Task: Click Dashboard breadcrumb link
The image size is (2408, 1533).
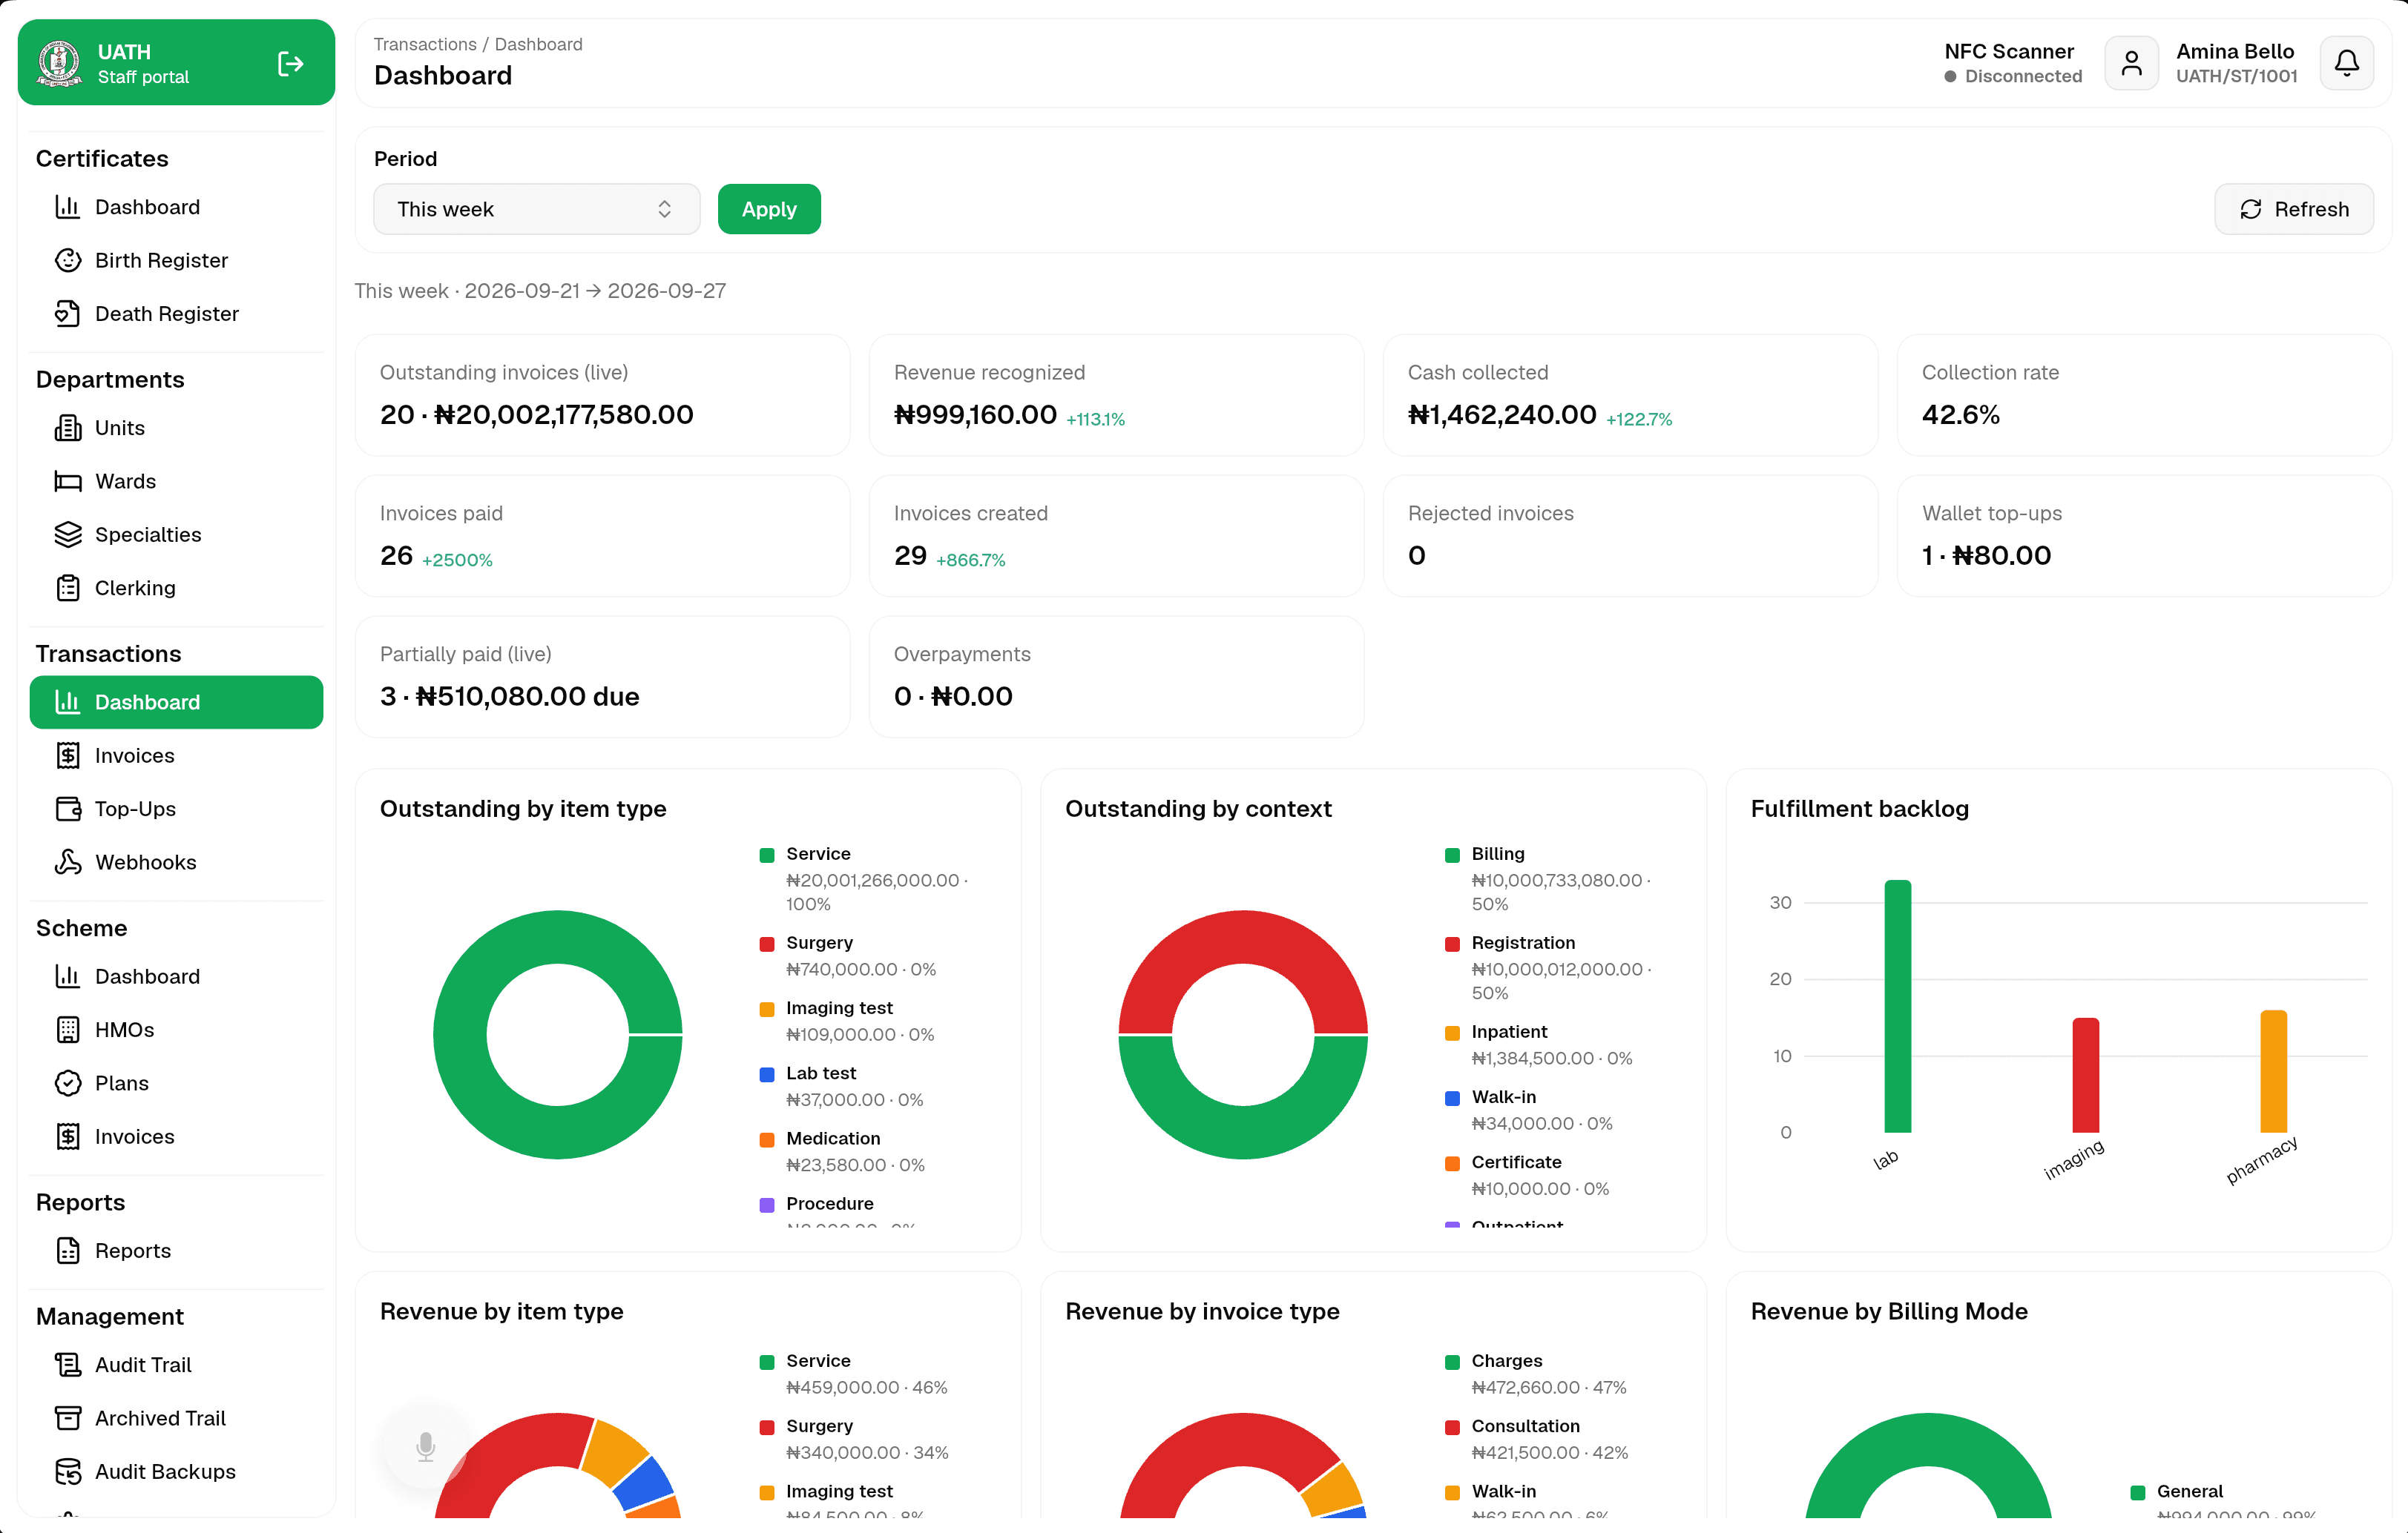Action: [538, 44]
